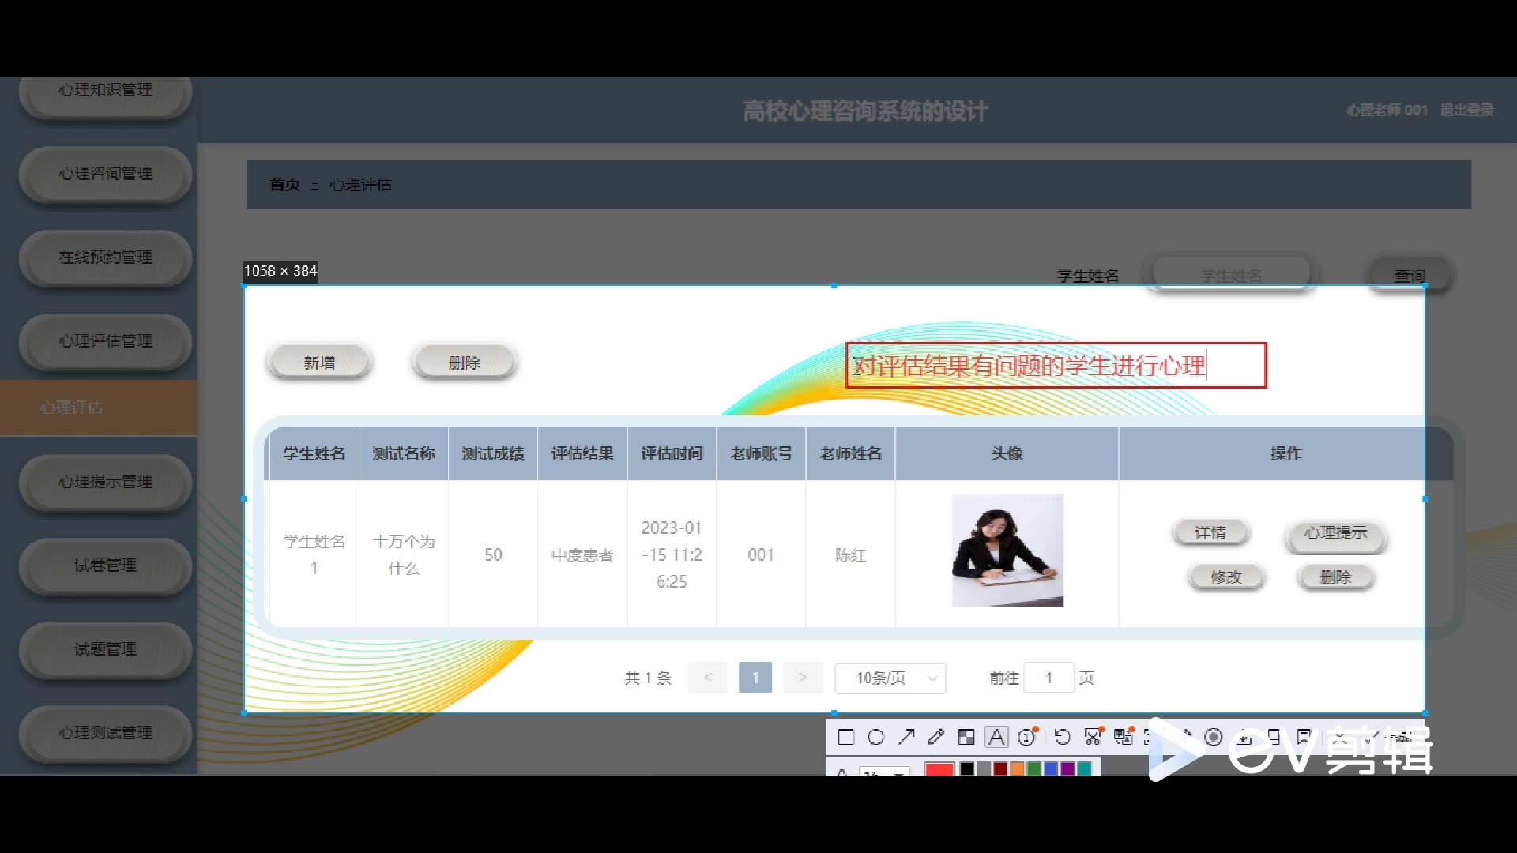This screenshot has height=853, width=1517.
Task: Open 心理评估管理 sidebar menu
Action: 105,340
